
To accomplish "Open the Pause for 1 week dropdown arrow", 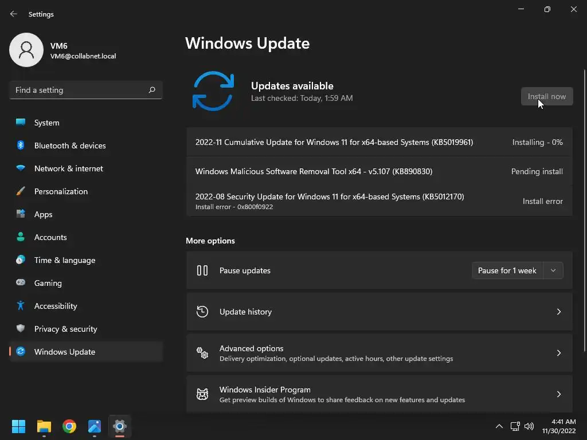I will [x=553, y=270].
